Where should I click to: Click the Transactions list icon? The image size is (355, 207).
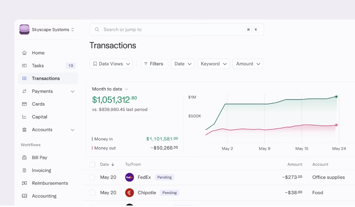tap(25, 79)
